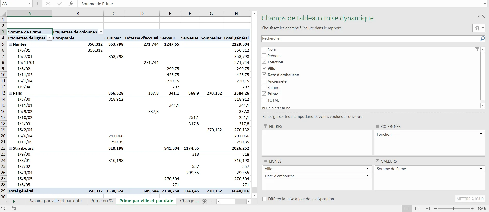Screen dimensions: 489x212
Task: Select the Total général cell 6640,016
Action: [236, 191]
